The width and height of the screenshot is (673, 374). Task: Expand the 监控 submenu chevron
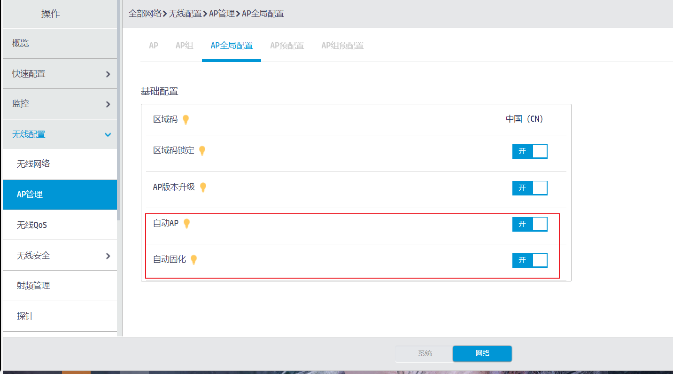pos(108,104)
